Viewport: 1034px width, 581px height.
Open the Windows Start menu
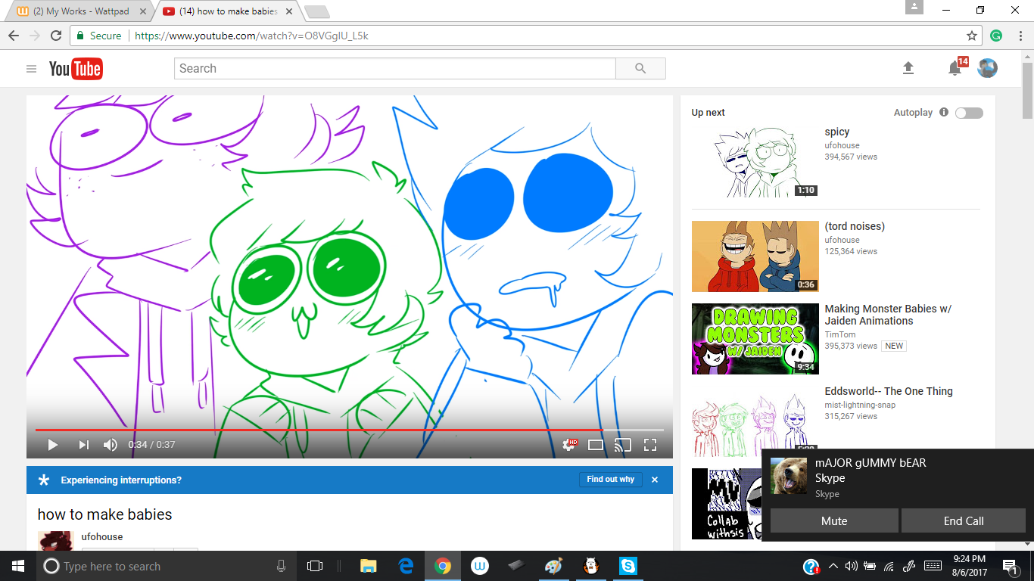click(18, 566)
